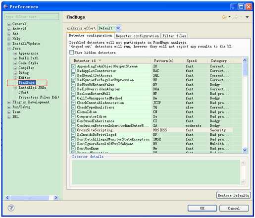
Task: Select Properties Files Editor tree item
Action: tap(39, 97)
